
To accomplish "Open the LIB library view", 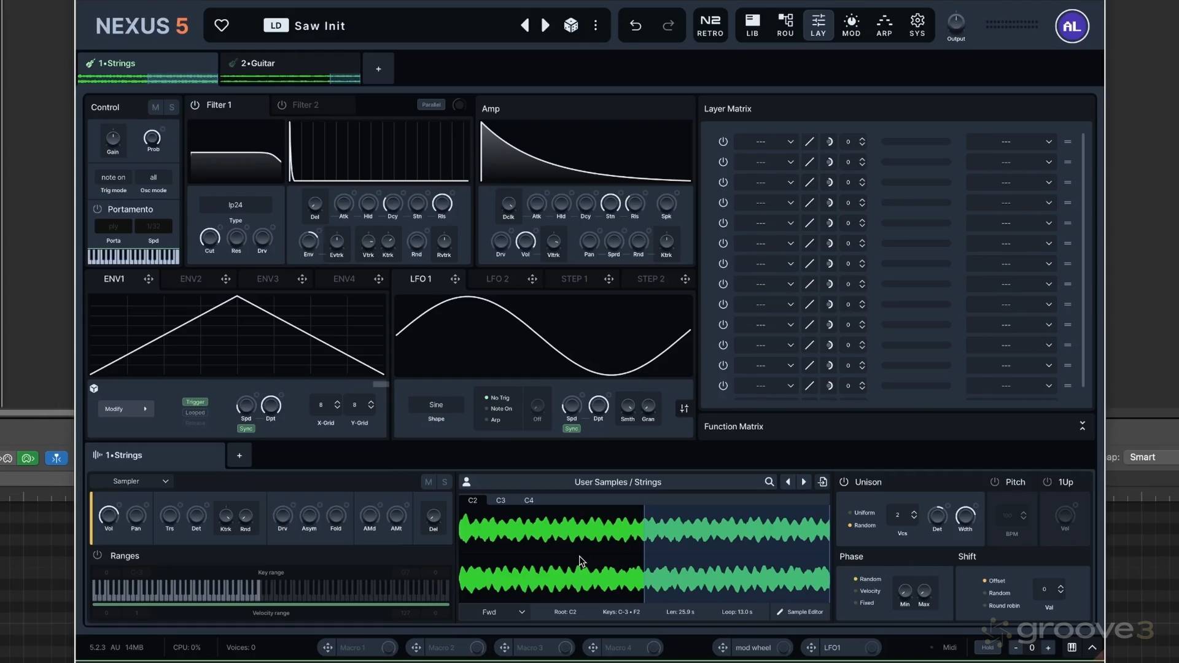I will click(752, 25).
